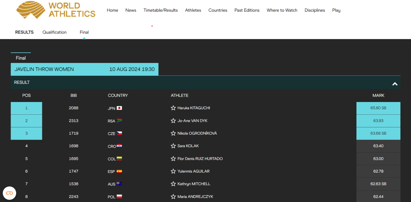Viewport: 411px width, 202px height.
Task: Click star icon beside Sara Kolak
Action: [173, 146]
